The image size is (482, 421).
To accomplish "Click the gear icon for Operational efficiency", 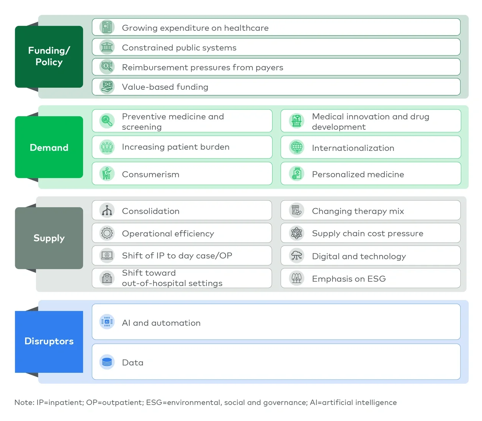I will 107,233.
